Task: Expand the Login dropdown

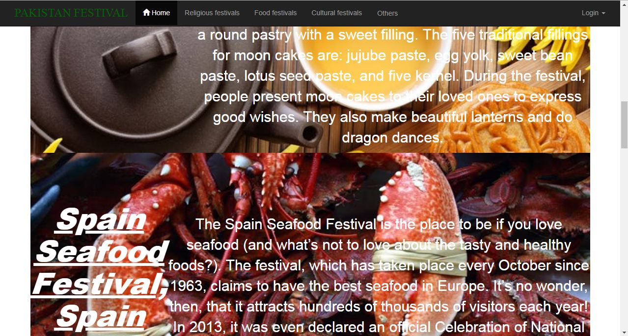Action: click(x=593, y=13)
